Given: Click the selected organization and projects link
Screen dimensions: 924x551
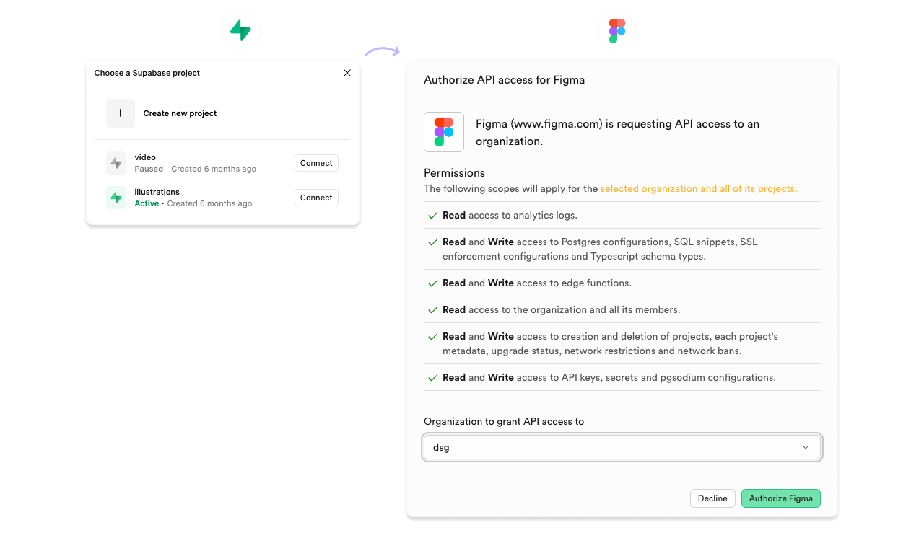Looking at the screenshot, I should 698,189.
